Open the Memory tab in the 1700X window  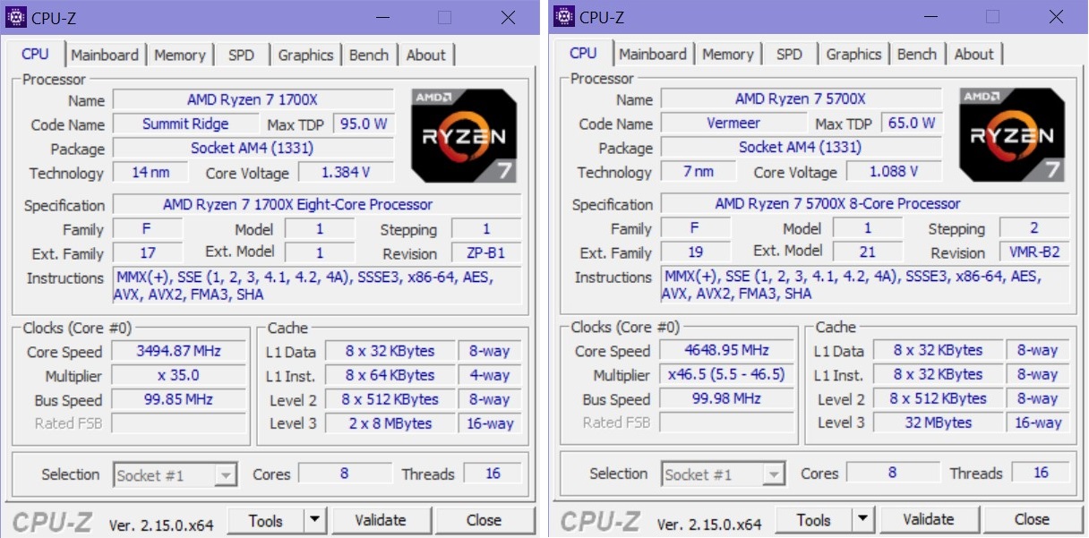coord(179,55)
